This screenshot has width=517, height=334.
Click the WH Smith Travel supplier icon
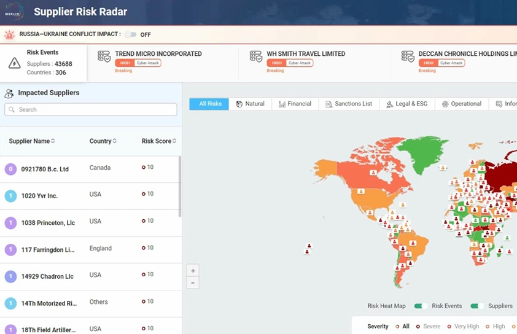pyautogui.click(x=255, y=57)
